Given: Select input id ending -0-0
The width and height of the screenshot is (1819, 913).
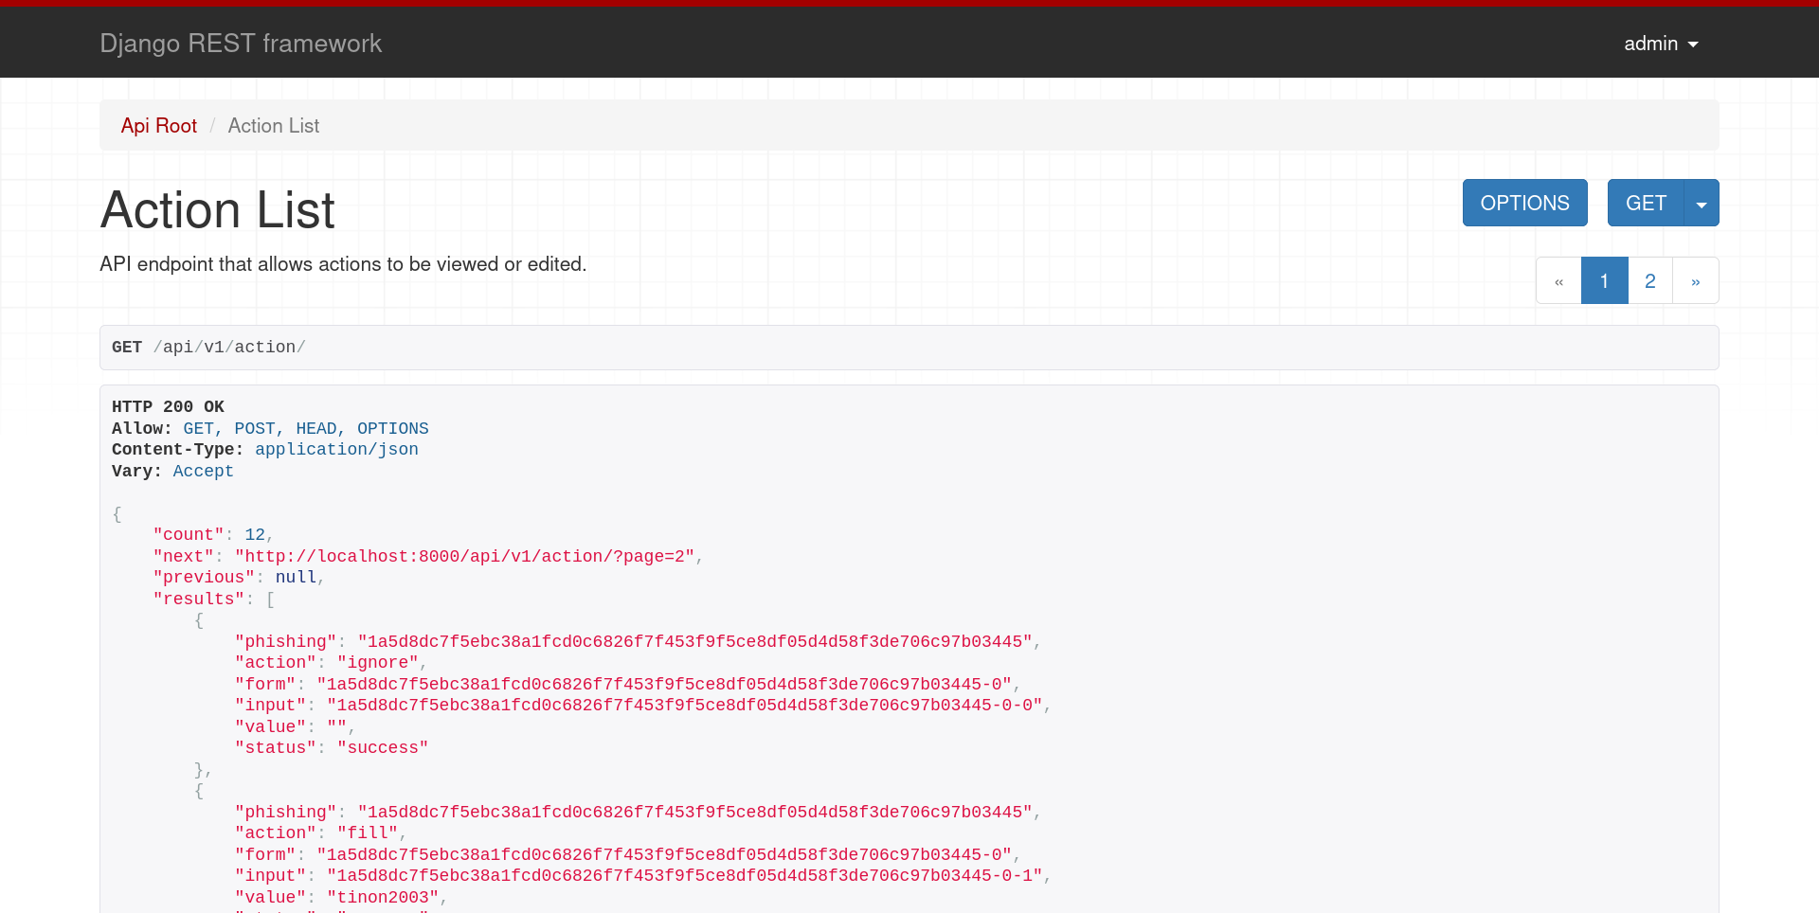Looking at the screenshot, I should pyautogui.click(x=685, y=706).
